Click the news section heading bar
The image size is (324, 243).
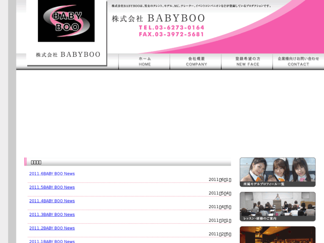tap(128, 162)
